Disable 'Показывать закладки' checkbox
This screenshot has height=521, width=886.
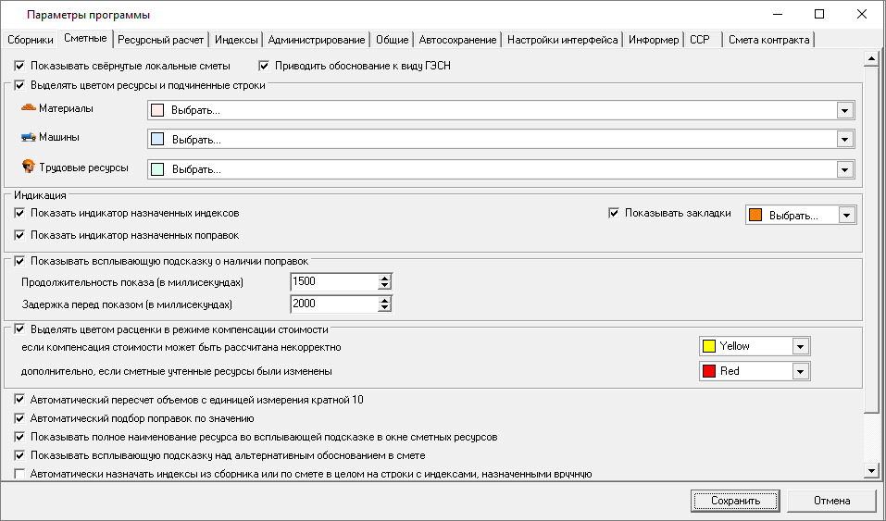coord(613,214)
